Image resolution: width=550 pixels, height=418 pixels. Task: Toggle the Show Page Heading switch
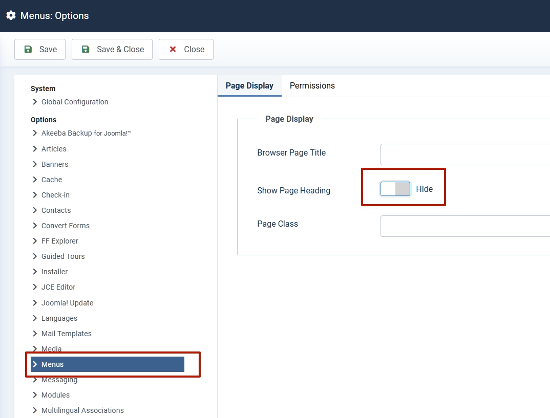click(395, 189)
